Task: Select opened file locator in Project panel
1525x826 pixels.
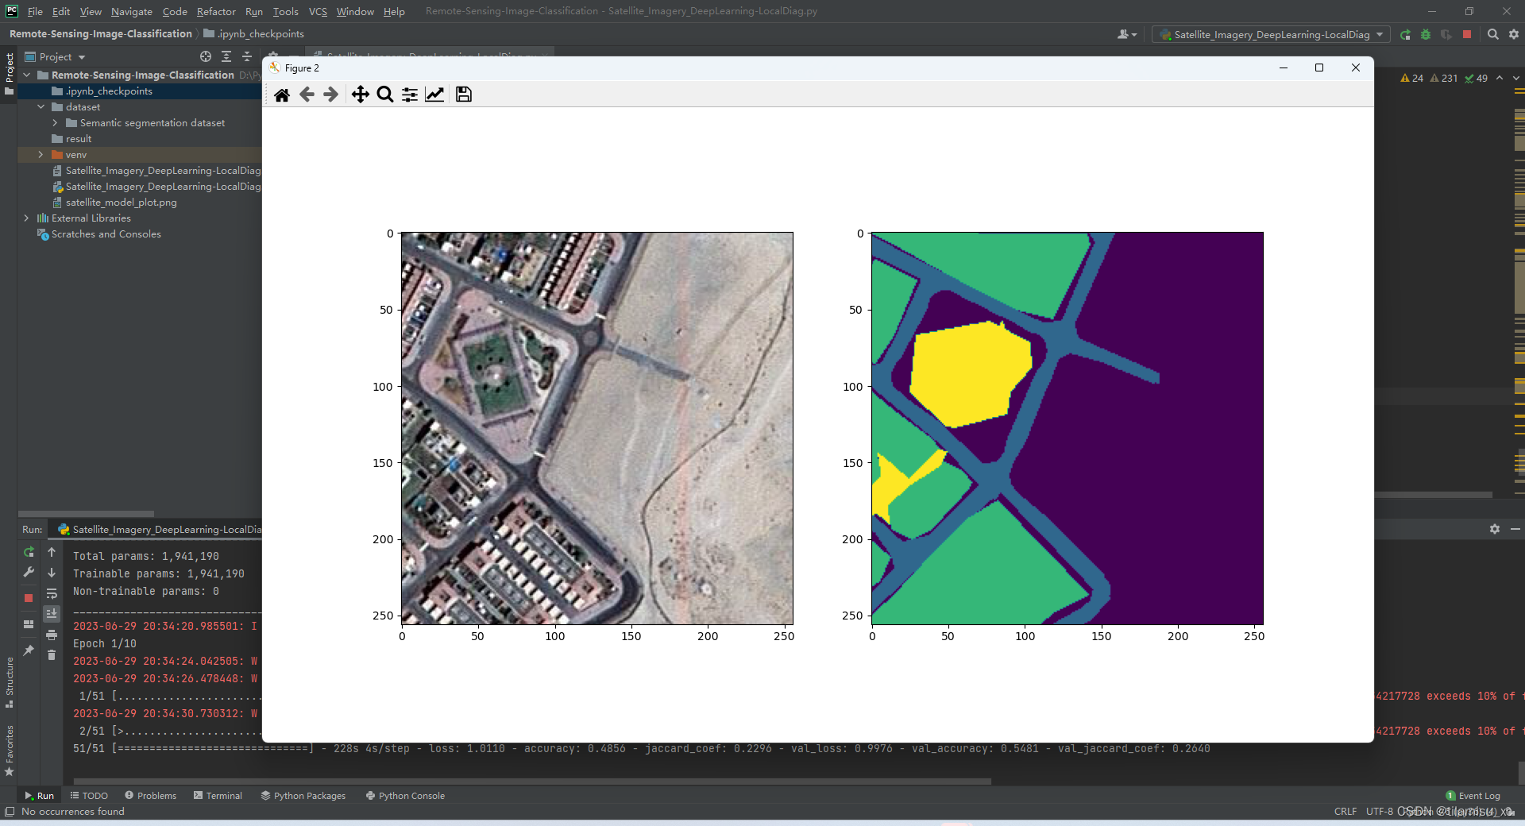Action: [x=206, y=56]
